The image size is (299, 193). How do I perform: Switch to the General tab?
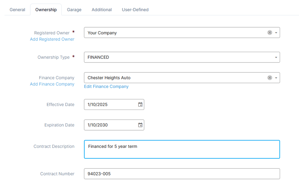click(17, 10)
